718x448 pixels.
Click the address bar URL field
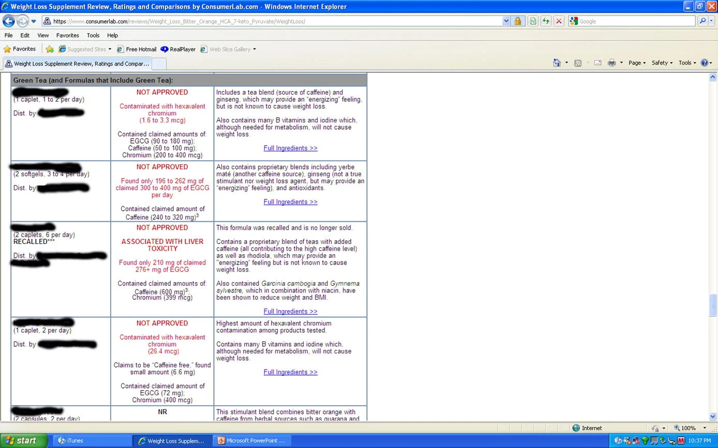point(272,21)
